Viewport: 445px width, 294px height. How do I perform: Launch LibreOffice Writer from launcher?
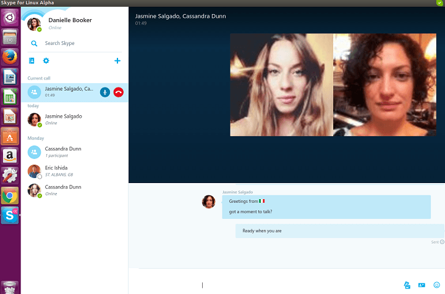click(10, 76)
